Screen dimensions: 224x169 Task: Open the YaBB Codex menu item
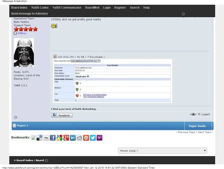[40, 8]
